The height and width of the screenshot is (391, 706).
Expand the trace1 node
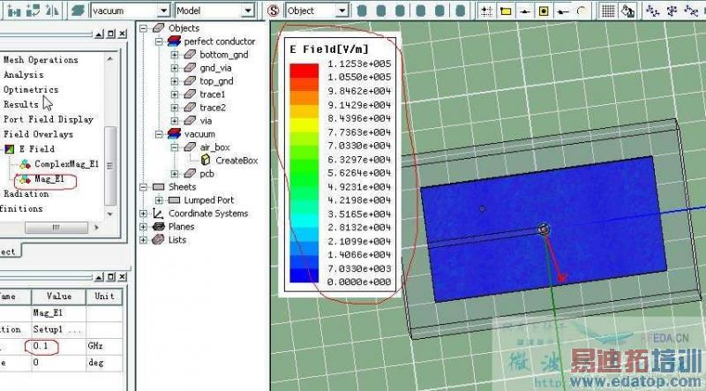coord(175,94)
